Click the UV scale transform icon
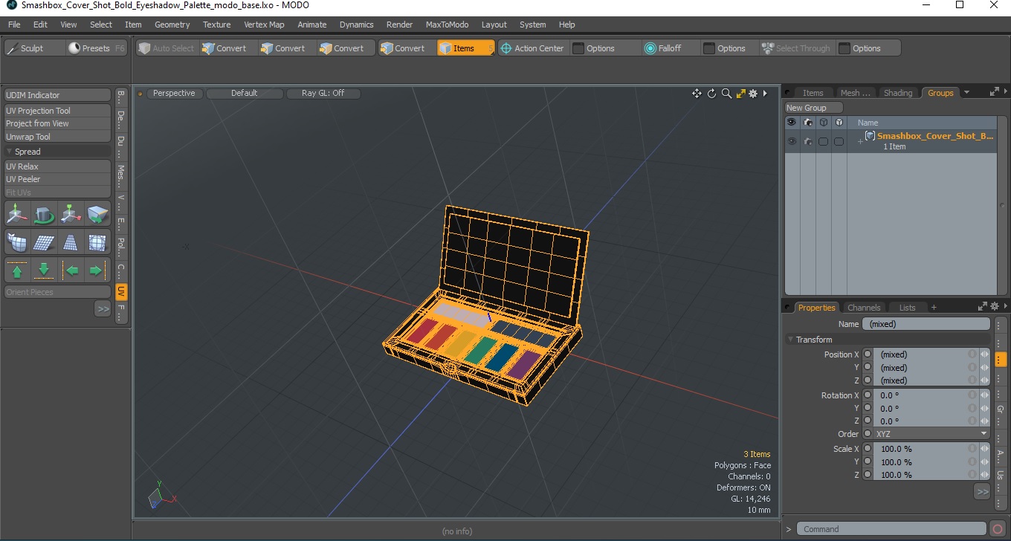Image resolution: width=1011 pixels, height=541 pixels. 71,214
